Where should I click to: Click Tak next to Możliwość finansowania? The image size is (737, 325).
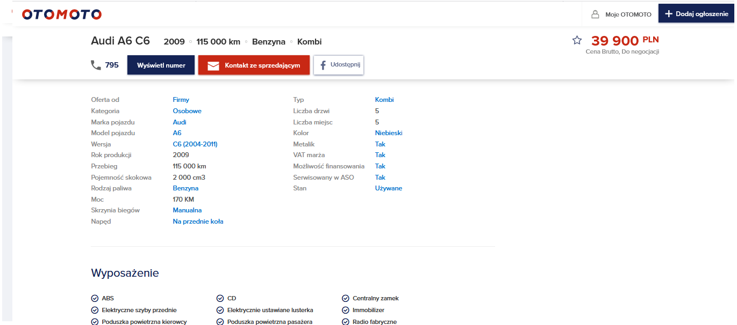tap(380, 166)
